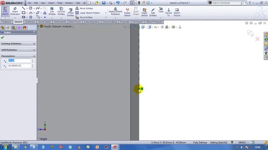Switch to the Evaluate tab

click(125, 22)
